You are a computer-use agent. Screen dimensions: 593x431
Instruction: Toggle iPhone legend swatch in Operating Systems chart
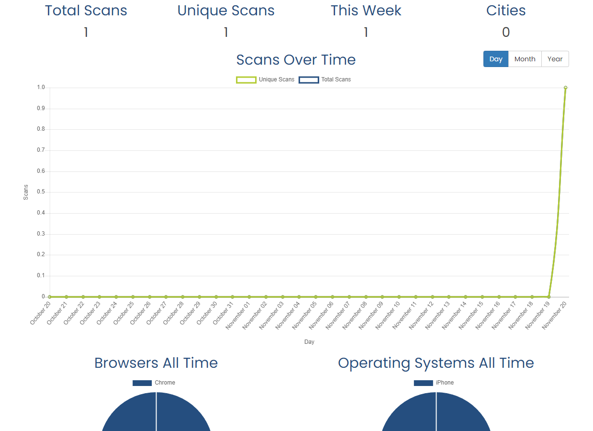[423, 383]
